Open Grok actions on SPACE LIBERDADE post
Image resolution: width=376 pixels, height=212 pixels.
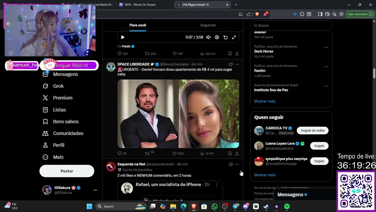point(231,64)
